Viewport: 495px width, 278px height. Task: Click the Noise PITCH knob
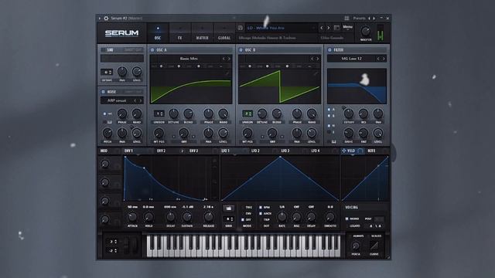pos(108,134)
